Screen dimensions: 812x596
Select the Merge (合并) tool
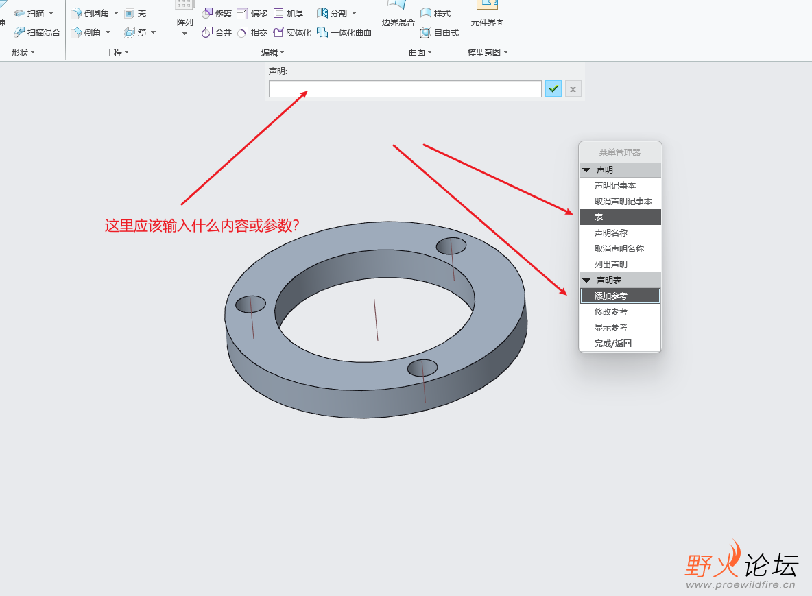[217, 32]
